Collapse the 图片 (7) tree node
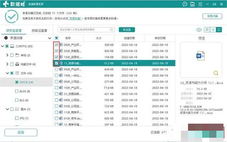This screenshot has height=142, width=227. click(7, 109)
